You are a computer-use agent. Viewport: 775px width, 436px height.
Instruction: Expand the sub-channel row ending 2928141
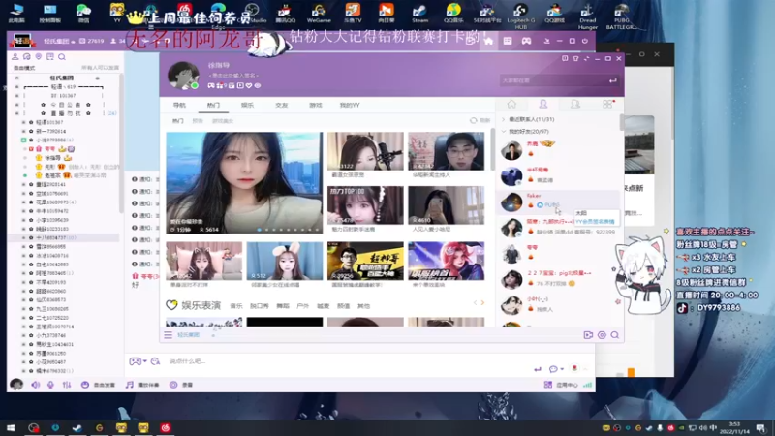coord(23,184)
